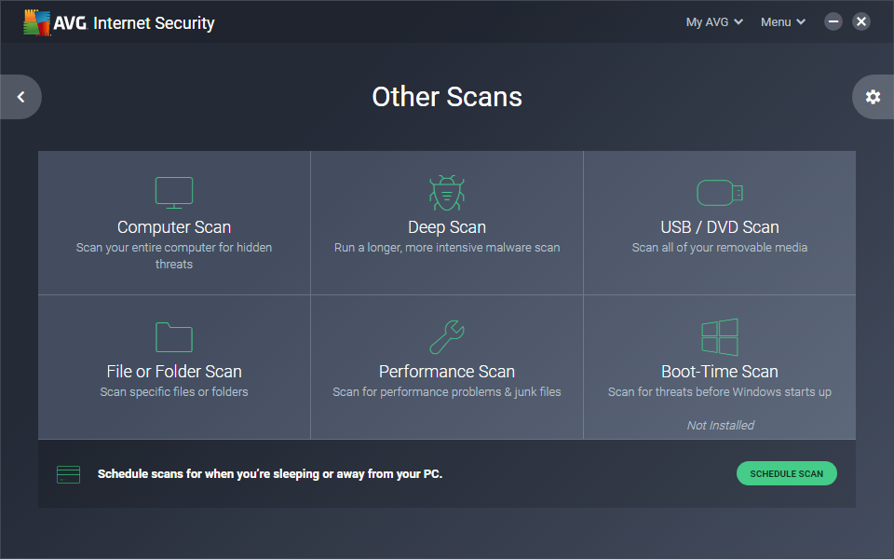
Task: Click the calendar icon beside schedule message
Action: (68, 474)
